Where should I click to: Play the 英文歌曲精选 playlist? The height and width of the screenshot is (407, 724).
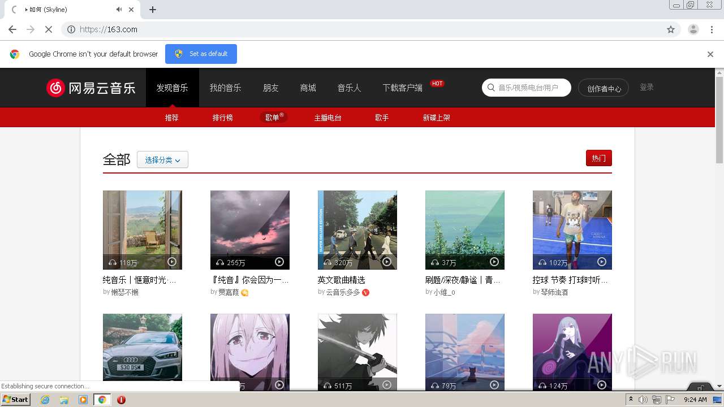click(x=387, y=262)
